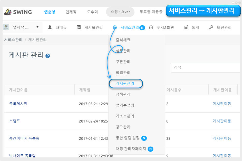Click the 검색 search input field

click(206, 67)
